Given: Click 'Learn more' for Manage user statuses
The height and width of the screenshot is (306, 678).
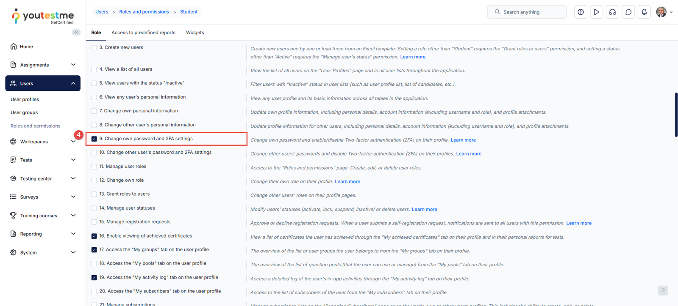Looking at the screenshot, I should [424, 209].
